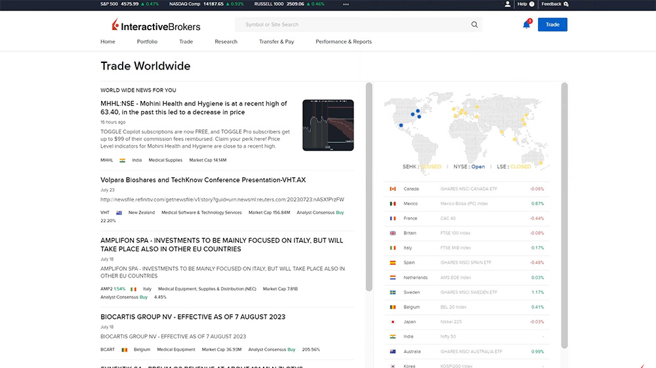This screenshot has width=656, height=368.
Task: Open the user account profile icon
Action: (507, 4)
